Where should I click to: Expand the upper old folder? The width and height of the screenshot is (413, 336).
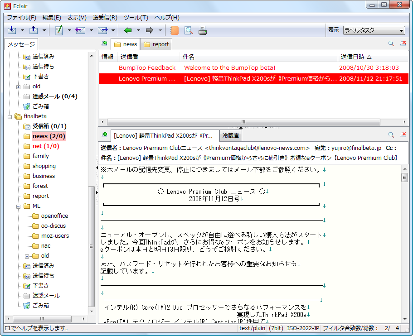click(x=19, y=87)
